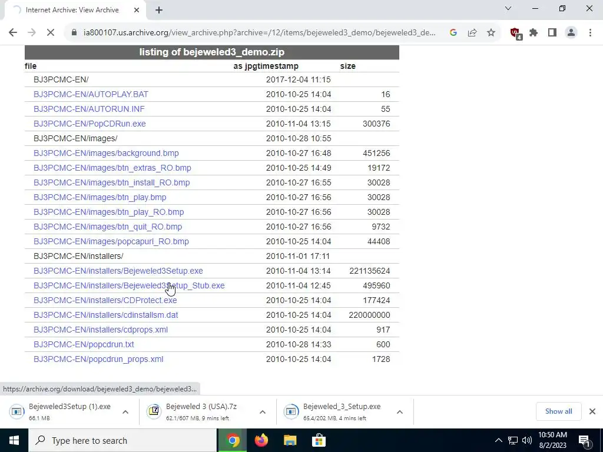603x452 pixels.
Task: Click the taskbar search box
Action: click(122, 440)
